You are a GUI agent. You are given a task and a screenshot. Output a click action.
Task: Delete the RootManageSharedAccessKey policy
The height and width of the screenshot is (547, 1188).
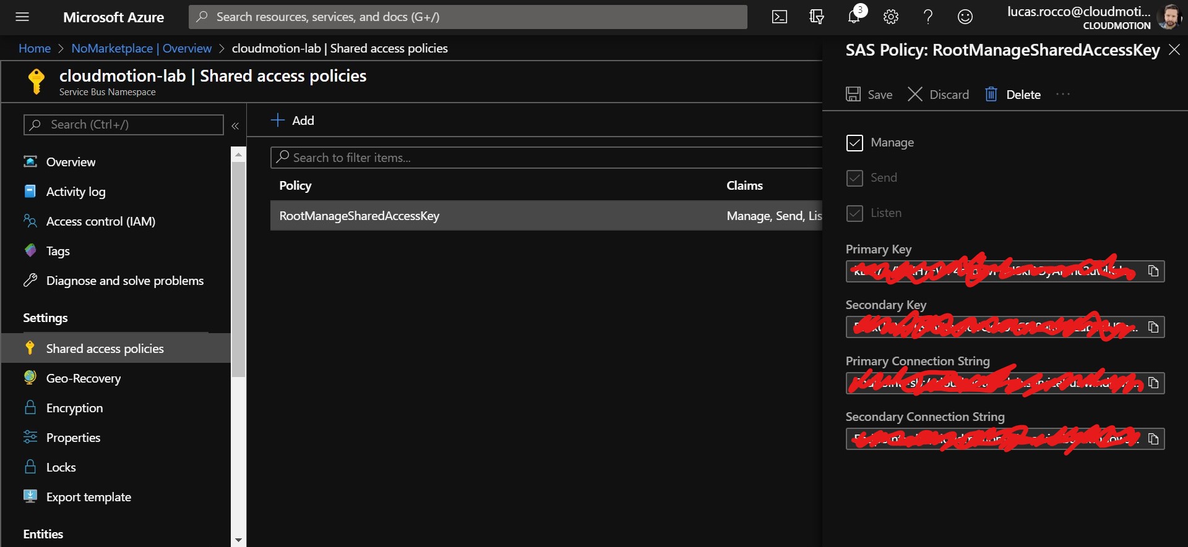1013,94
